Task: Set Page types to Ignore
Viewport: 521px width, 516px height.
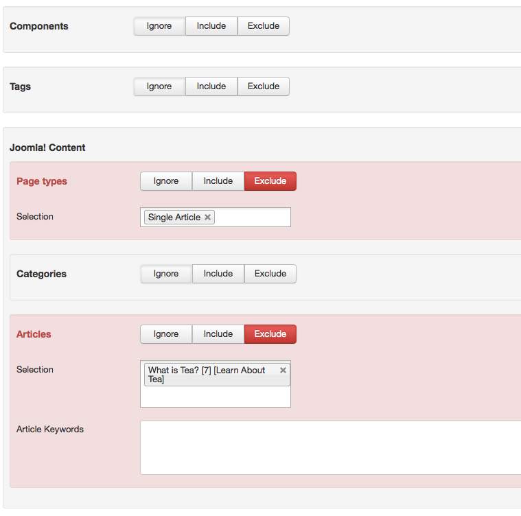Action: click(x=166, y=181)
